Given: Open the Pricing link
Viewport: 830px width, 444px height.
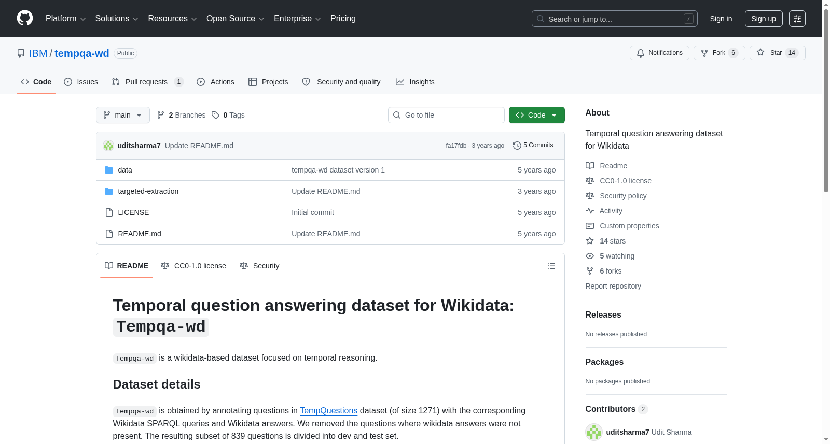Looking at the screenshot, I should pos(343,19).
